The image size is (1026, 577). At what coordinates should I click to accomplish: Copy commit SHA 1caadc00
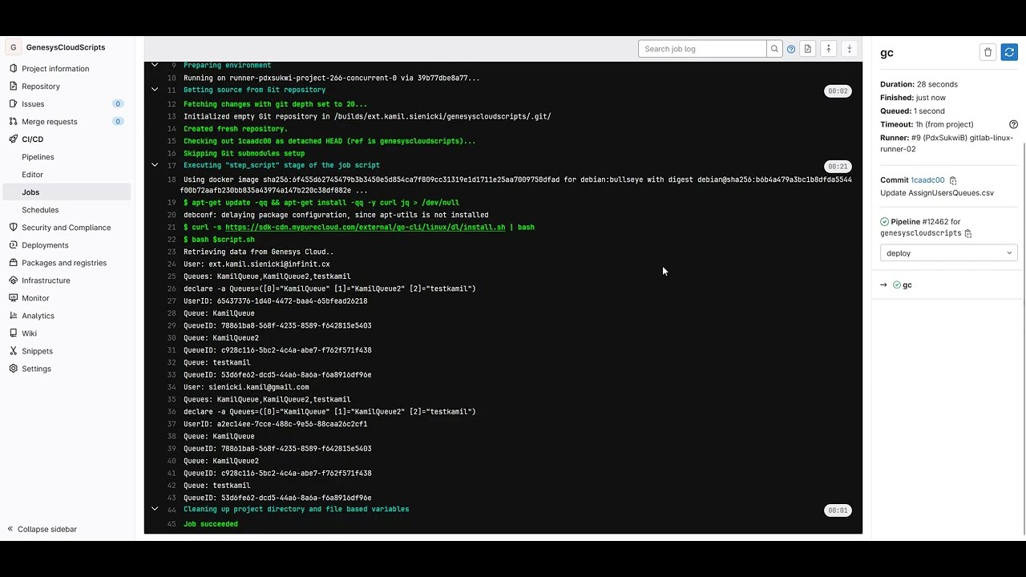tap(953, 180)
